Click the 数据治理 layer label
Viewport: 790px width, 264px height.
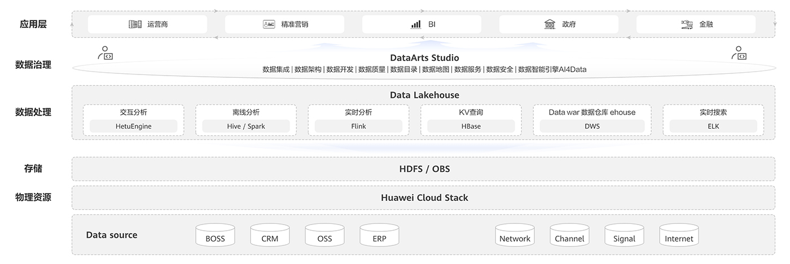[33, 64]
